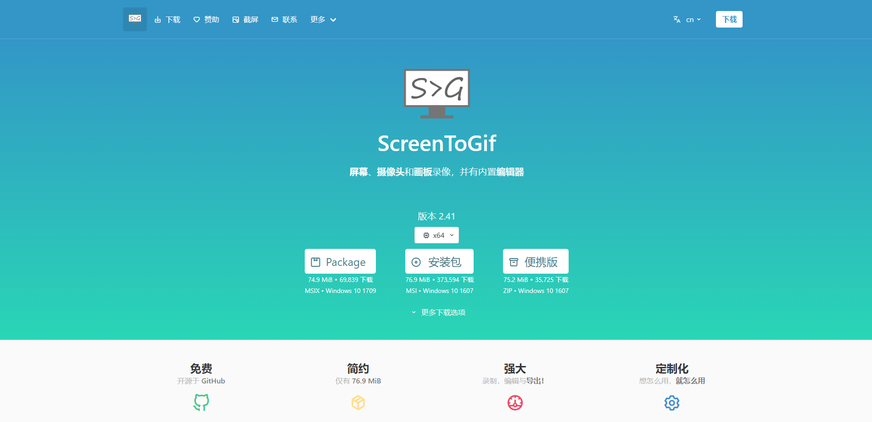Click the 简约 heading
This screenshot has height=422, width=872.
[358, 369]
